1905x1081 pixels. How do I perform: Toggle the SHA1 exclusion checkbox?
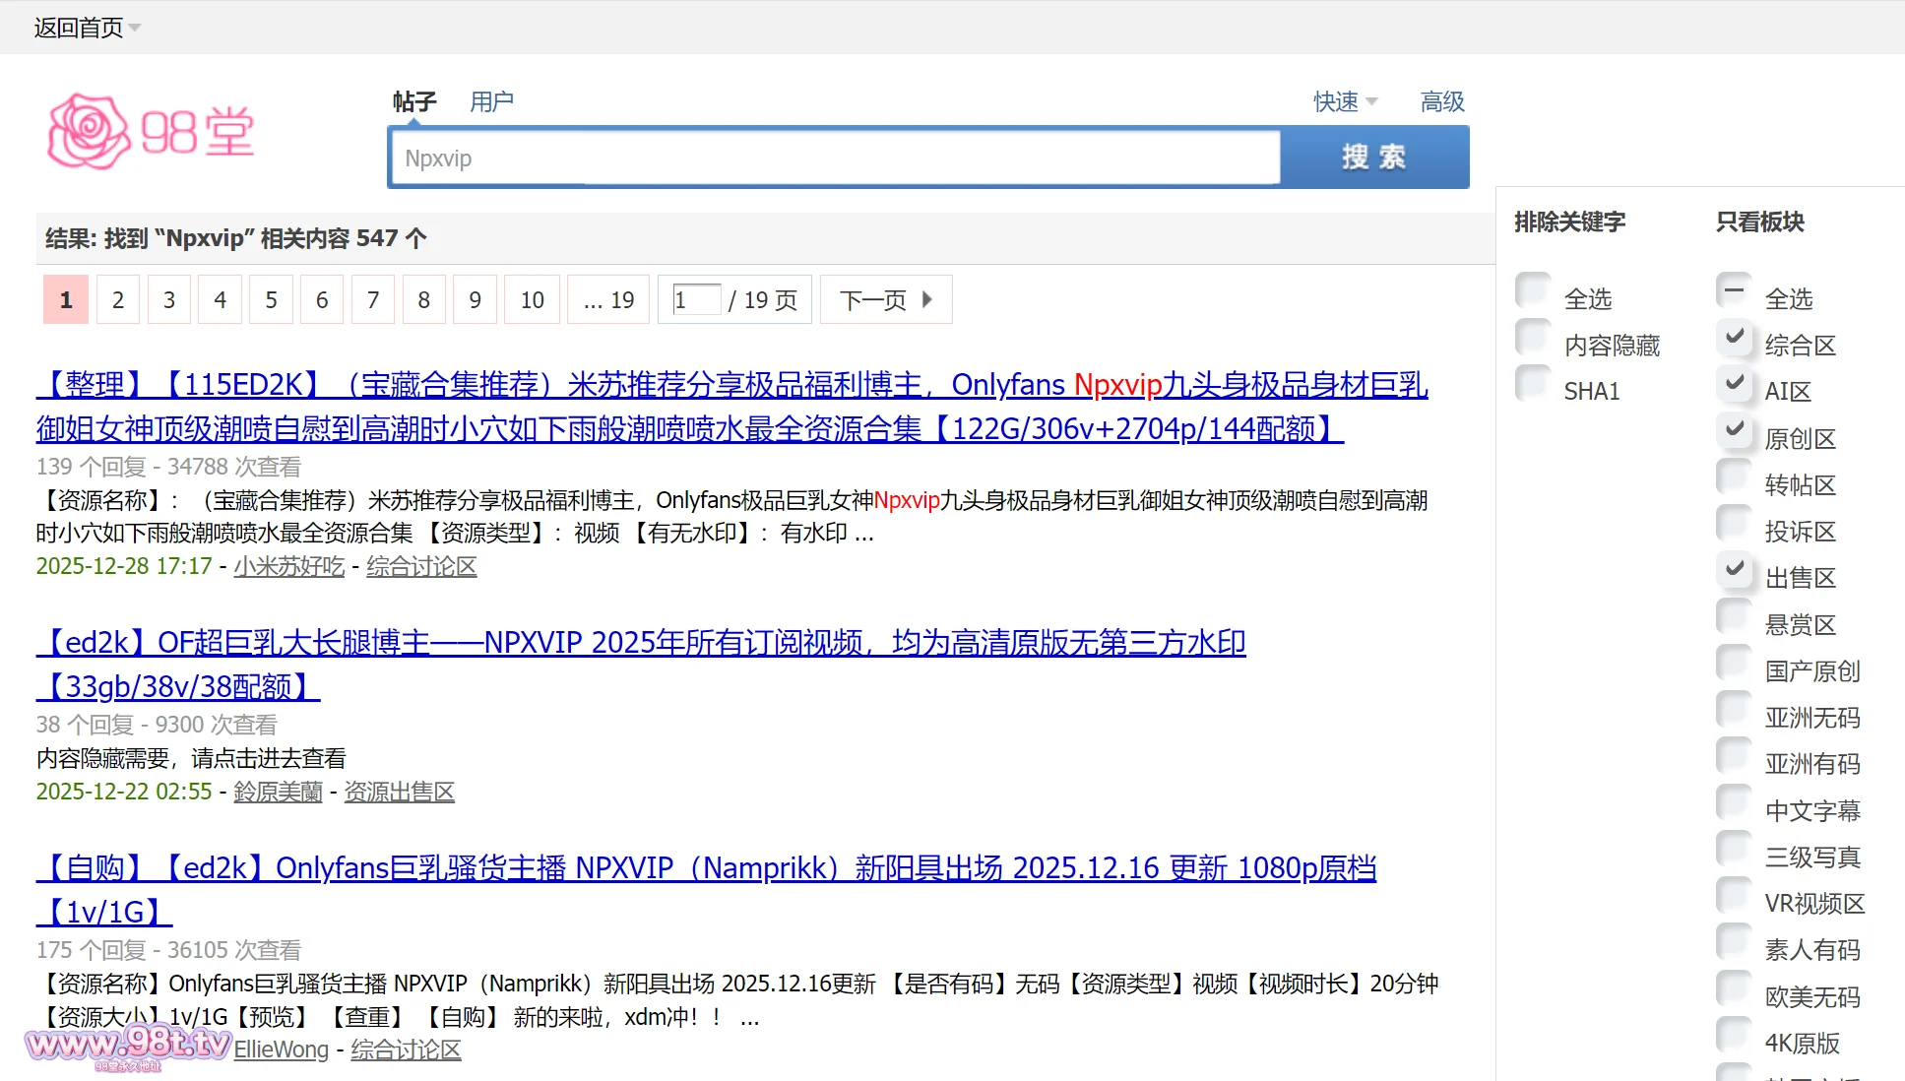click(1533, 383)
